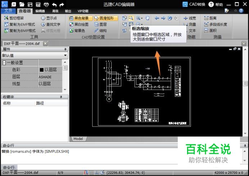This screenshot has width=249, height=176.
Task: Open the document tabs list dropdown
Action: (244, 43)
